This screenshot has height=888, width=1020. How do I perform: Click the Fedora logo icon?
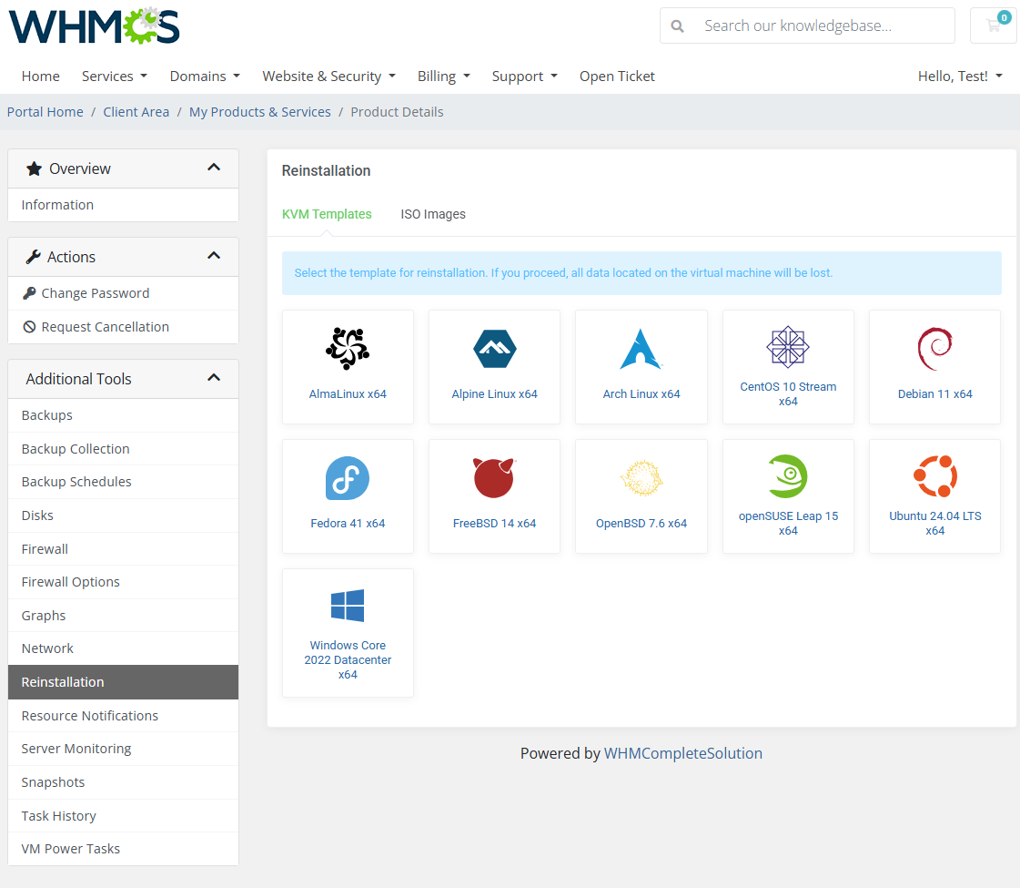[348, 478]
